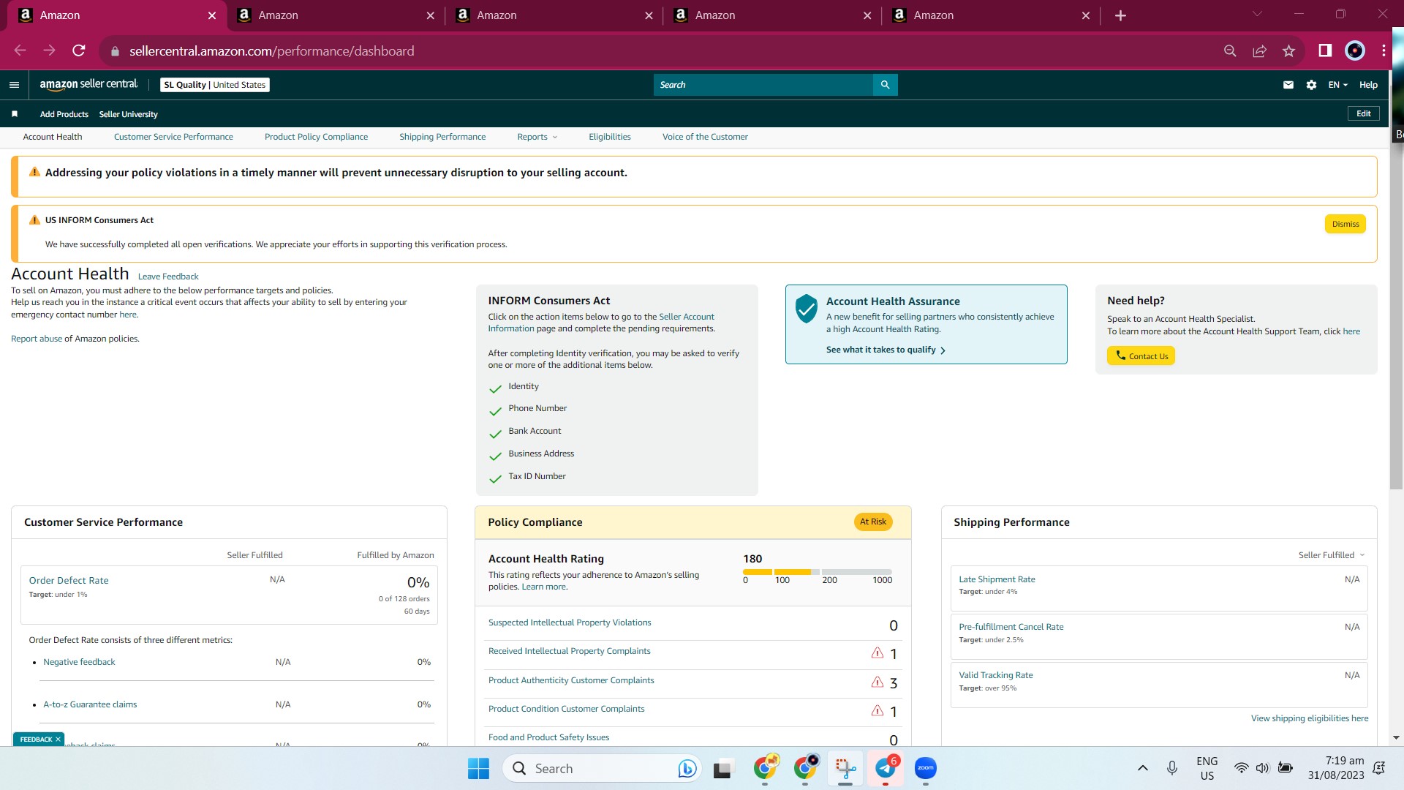The width and height of the screenshot is (1404, 790).
Task: Click the bookmark flag icon
Action: tap(15, 114)
